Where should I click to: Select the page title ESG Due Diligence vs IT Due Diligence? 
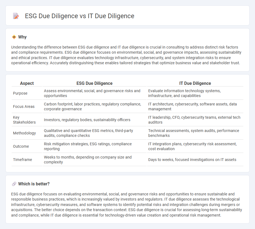click(79, 16)
